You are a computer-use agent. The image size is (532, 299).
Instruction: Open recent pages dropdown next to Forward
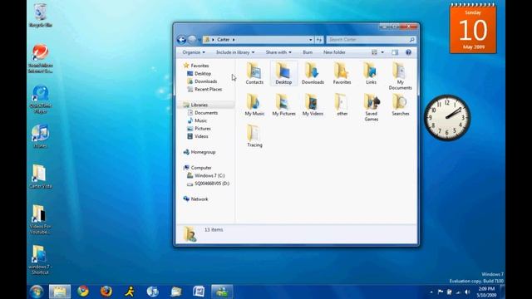[199, 40]
